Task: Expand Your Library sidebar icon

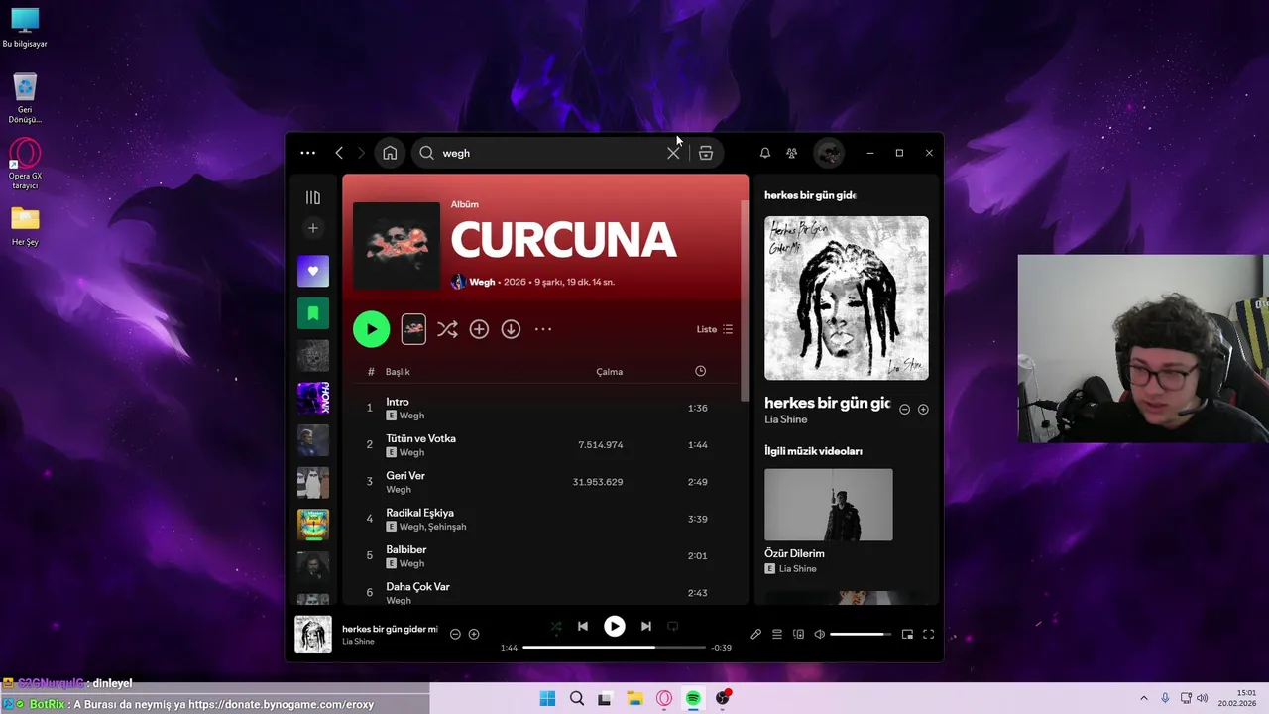Action: tap(313, 197)
